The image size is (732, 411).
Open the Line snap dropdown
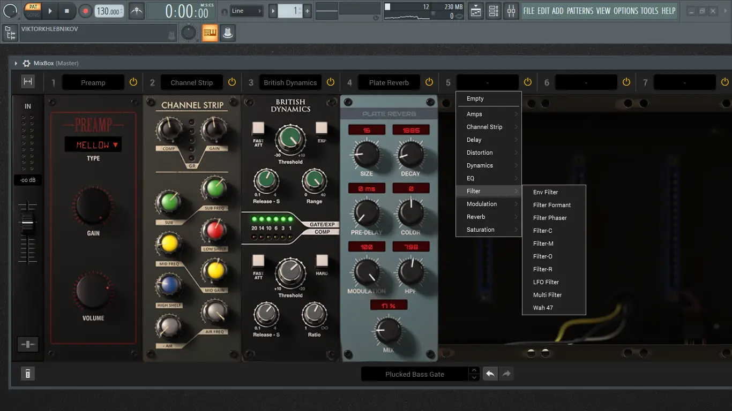[x=247, y=11]
